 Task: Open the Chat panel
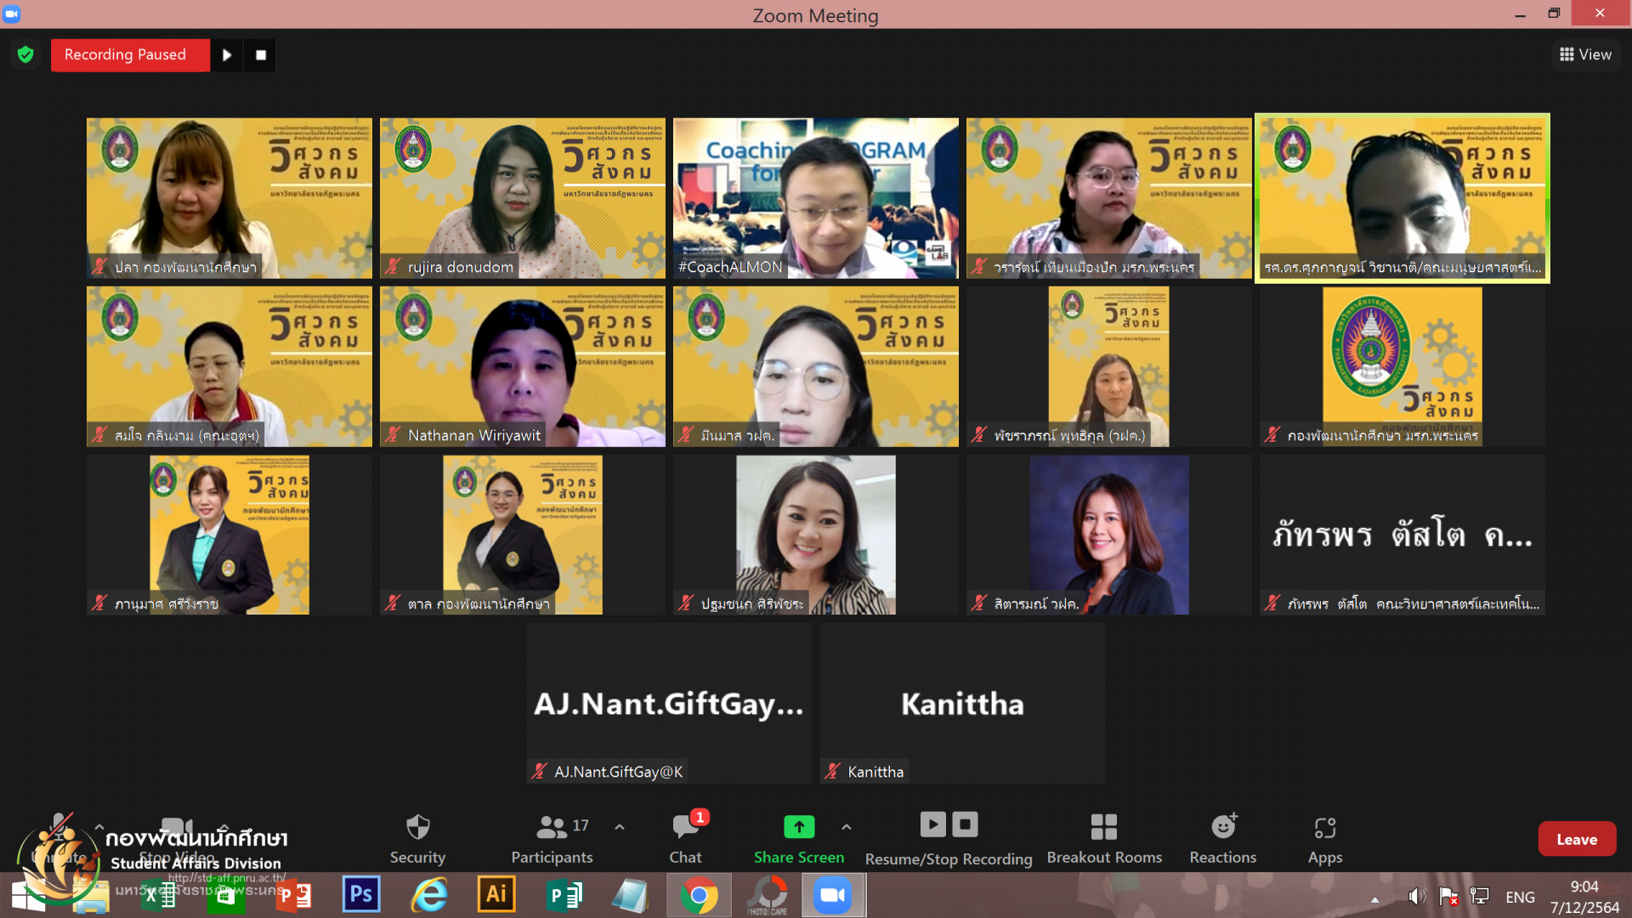point(685,838)
